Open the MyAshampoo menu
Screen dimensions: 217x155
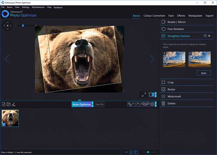coord(38,7)
